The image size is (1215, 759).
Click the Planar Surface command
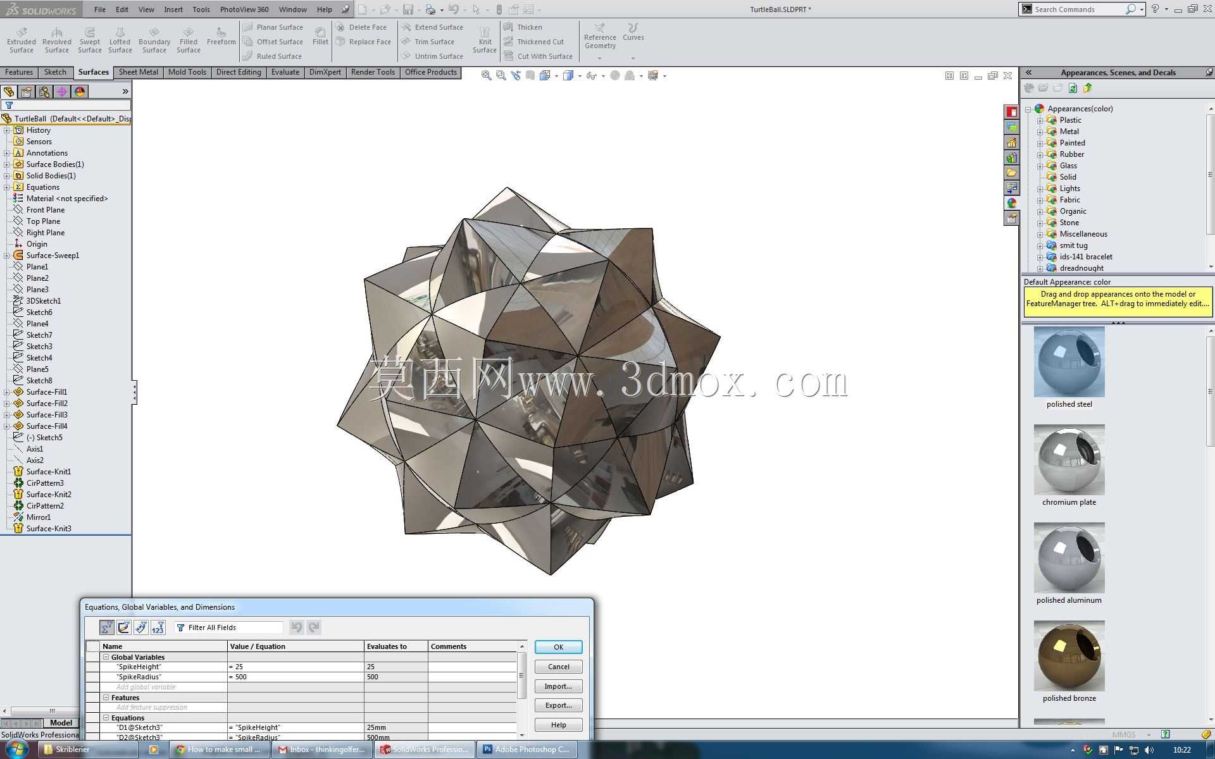coord(273,27)
